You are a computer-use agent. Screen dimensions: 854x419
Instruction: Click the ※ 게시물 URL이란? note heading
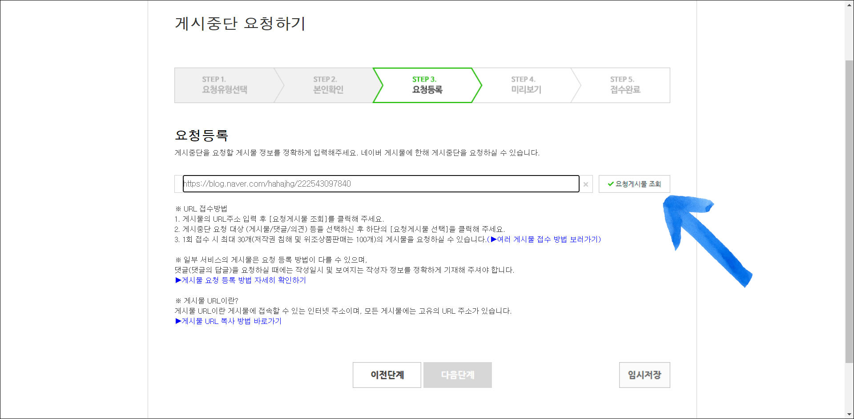click(x=207, y=301)
